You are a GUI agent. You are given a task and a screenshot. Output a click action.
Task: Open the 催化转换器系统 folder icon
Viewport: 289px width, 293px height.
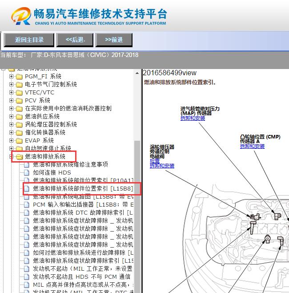[19, 133]
